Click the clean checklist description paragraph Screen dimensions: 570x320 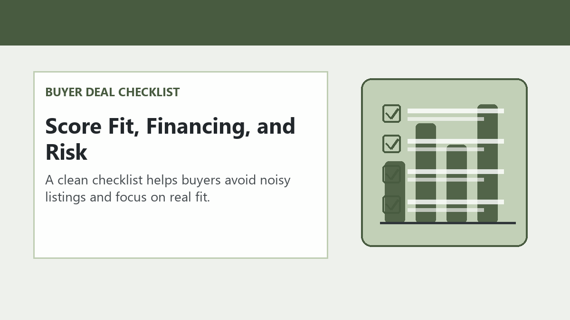click(168, 188)
